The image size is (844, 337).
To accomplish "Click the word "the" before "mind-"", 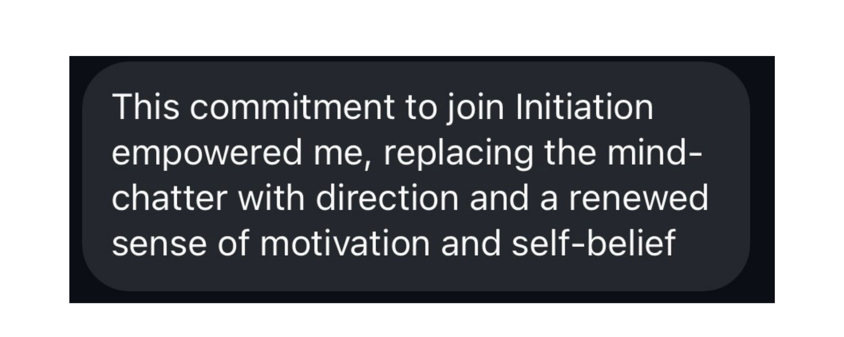I will pyautogui.click(x=570, y=152).
